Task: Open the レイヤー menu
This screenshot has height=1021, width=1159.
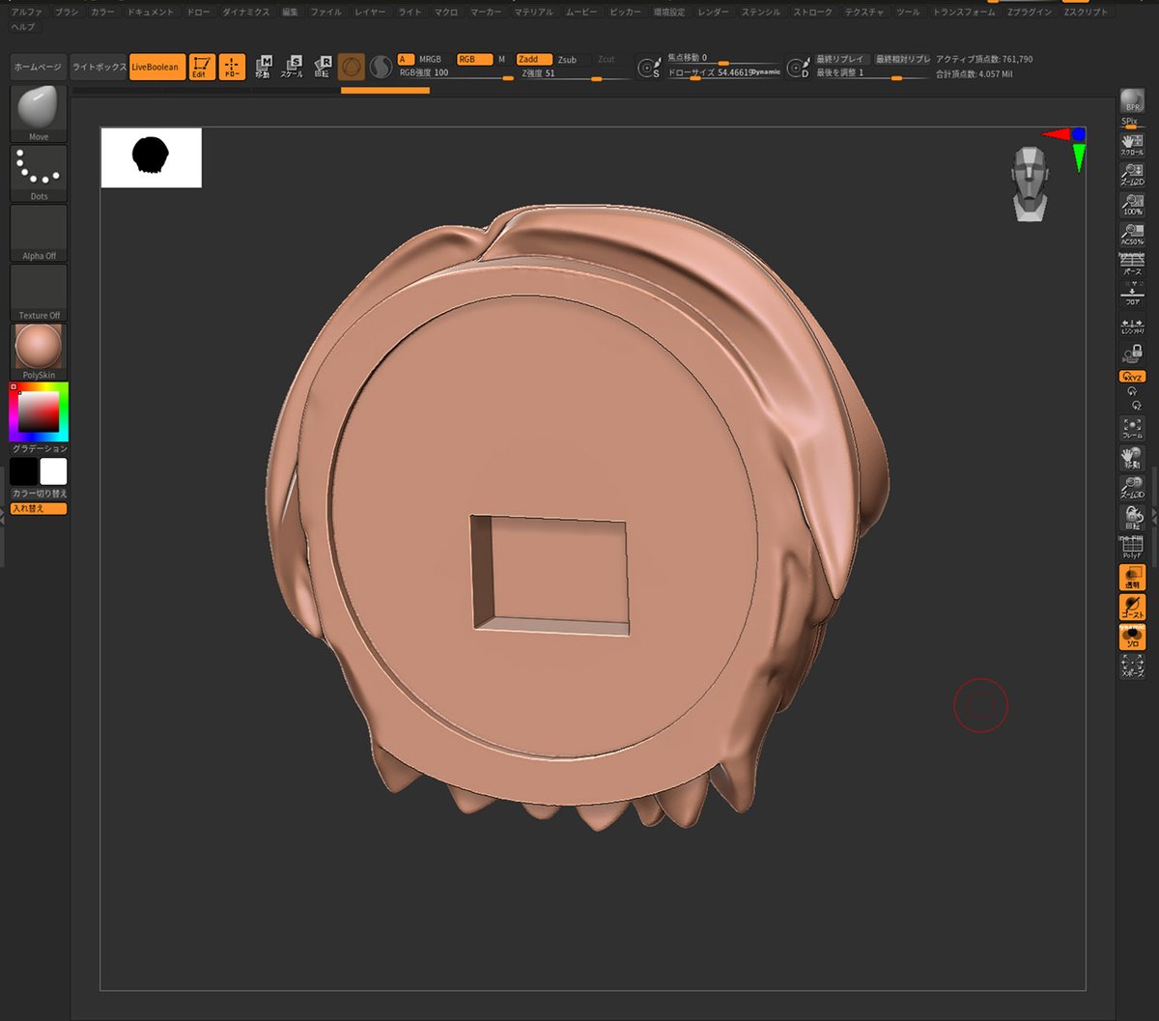Action: click(370, 13)
